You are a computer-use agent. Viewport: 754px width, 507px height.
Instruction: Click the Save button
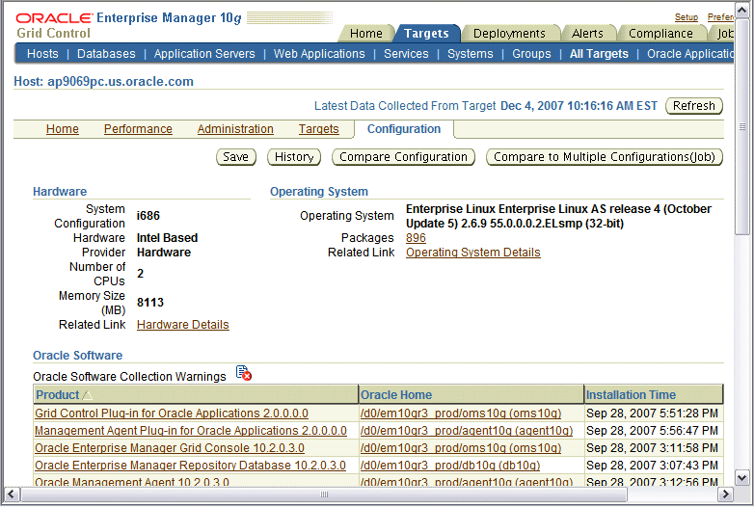(235, 157)
